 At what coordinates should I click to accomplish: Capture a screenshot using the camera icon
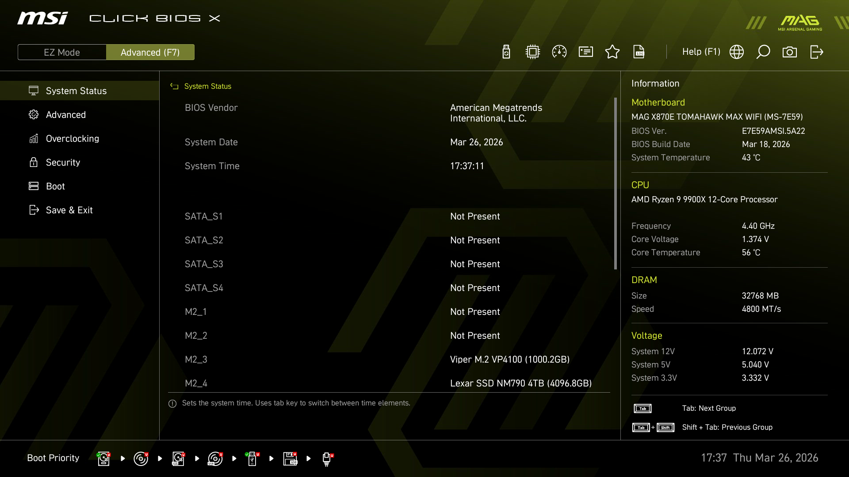[x=790, y=52]
